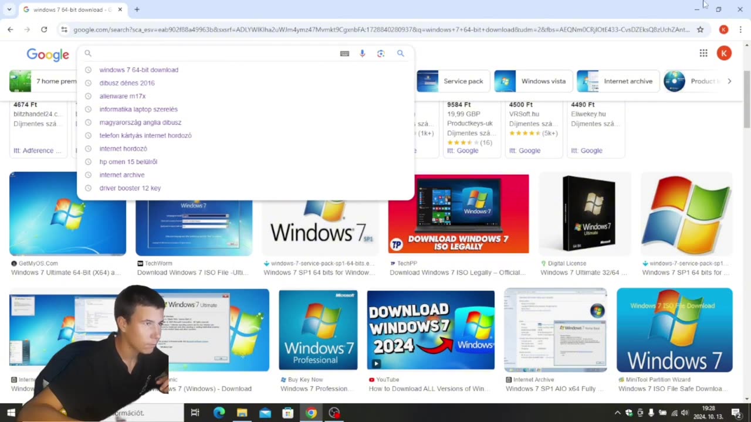Screen dimensions: 751x422
Task: Filter results by 7 home premium chip
Action: click(43, 81)
